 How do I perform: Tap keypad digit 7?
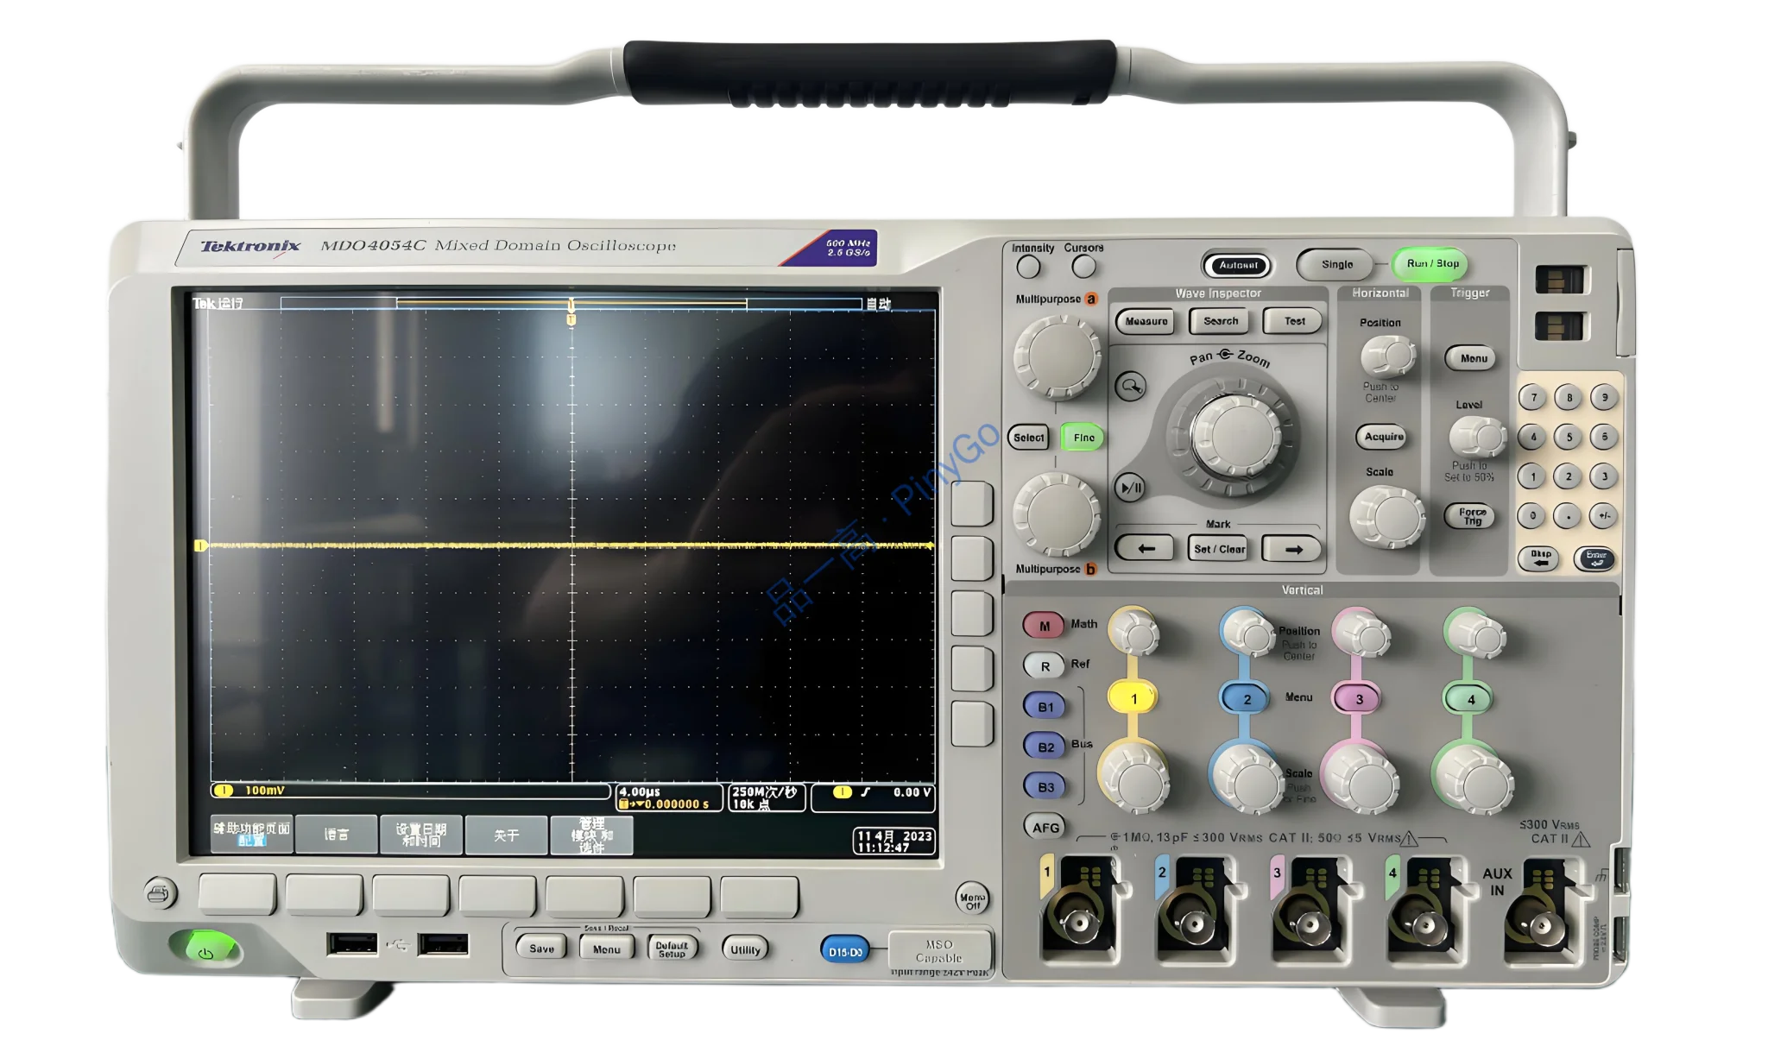point(1533,397)
